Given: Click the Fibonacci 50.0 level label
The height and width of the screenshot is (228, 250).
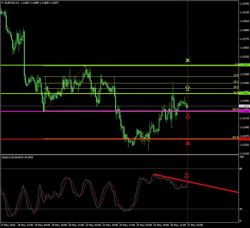Looking at the screenshot, I should click(x=236, y=87).
